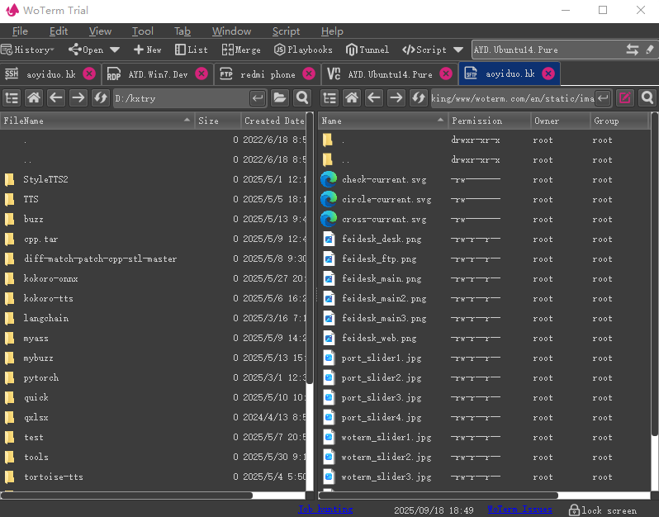Click the Playbooks toolbar button
The image size is (659, 517).
point(302,50)
